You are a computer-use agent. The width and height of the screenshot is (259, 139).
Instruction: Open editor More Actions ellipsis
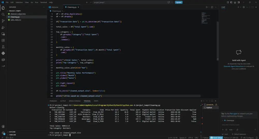[x=215, y=7]
